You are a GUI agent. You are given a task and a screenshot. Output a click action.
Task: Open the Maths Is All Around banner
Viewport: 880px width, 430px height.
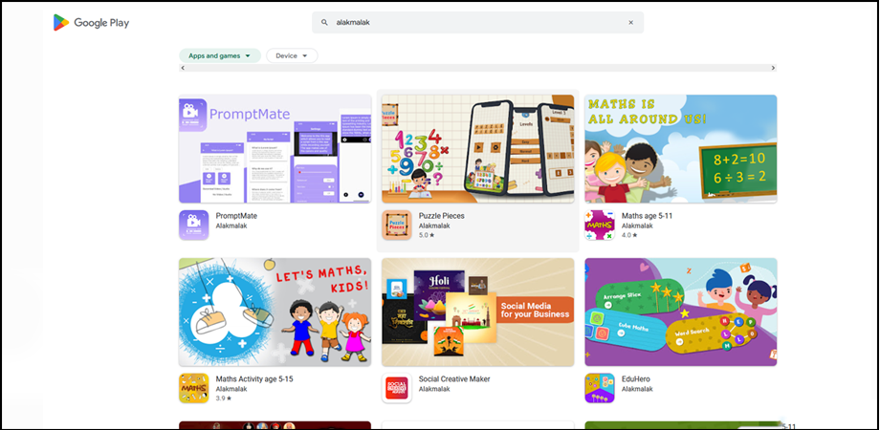(680, 148)
